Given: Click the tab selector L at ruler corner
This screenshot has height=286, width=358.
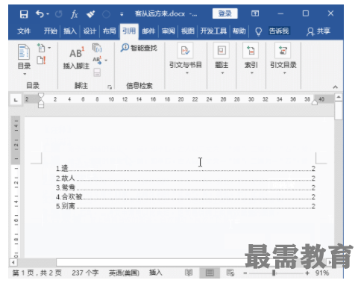Looking at the screenshot, I should (16, 100).
